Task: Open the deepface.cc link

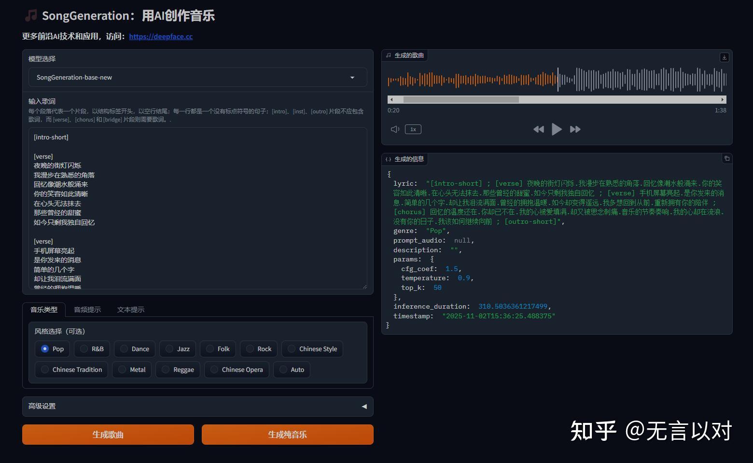Action: 161,36
